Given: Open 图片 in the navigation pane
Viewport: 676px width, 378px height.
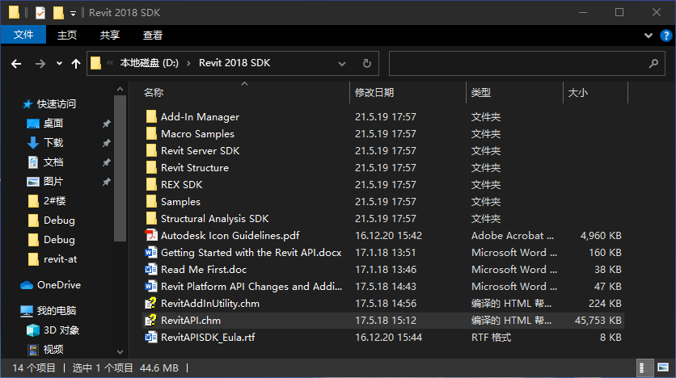Looking at the screenshot, I should pyautogui.click(x=53, y=181).
